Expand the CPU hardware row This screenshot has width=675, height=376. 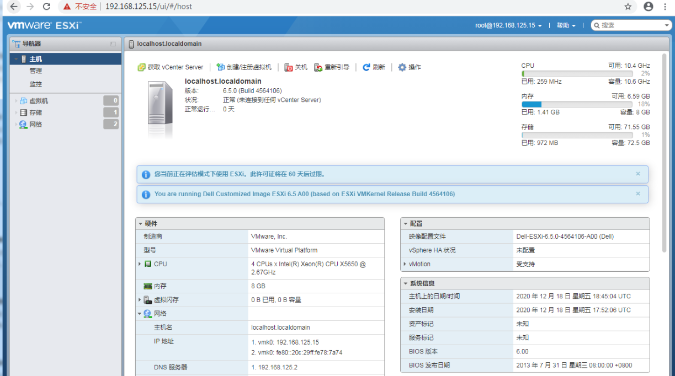140,264
